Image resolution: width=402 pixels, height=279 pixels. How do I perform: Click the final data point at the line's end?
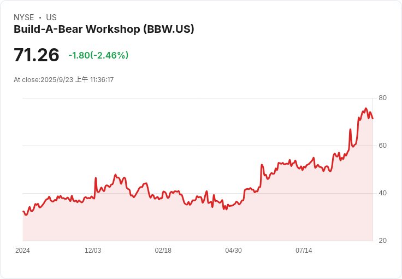(x=373, y=119)
